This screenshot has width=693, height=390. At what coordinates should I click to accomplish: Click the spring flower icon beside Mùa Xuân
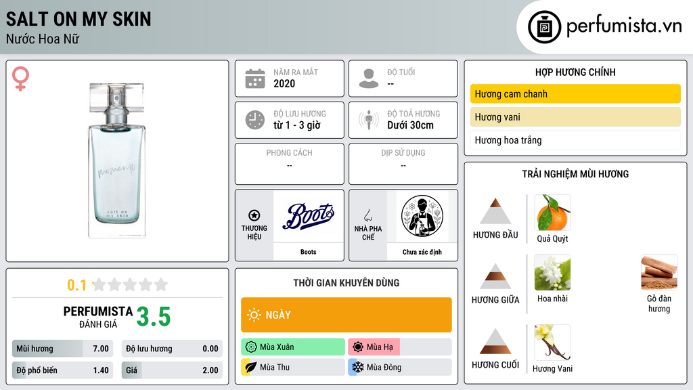(x=251, y=347)
